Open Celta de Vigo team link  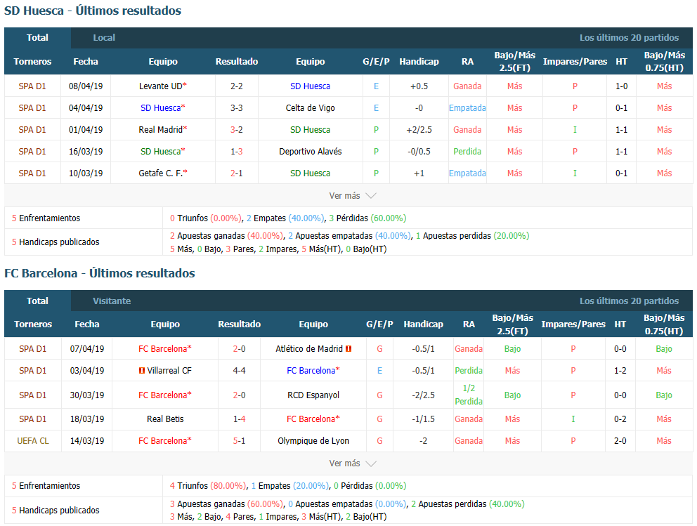(311, 108)
